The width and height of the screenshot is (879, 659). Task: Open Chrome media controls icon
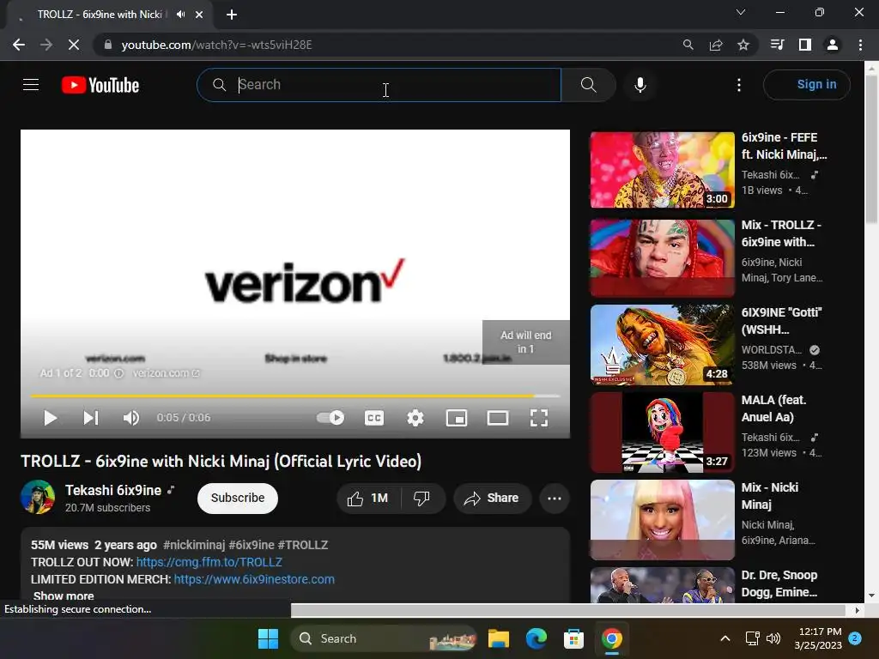[x=777, y=45]
